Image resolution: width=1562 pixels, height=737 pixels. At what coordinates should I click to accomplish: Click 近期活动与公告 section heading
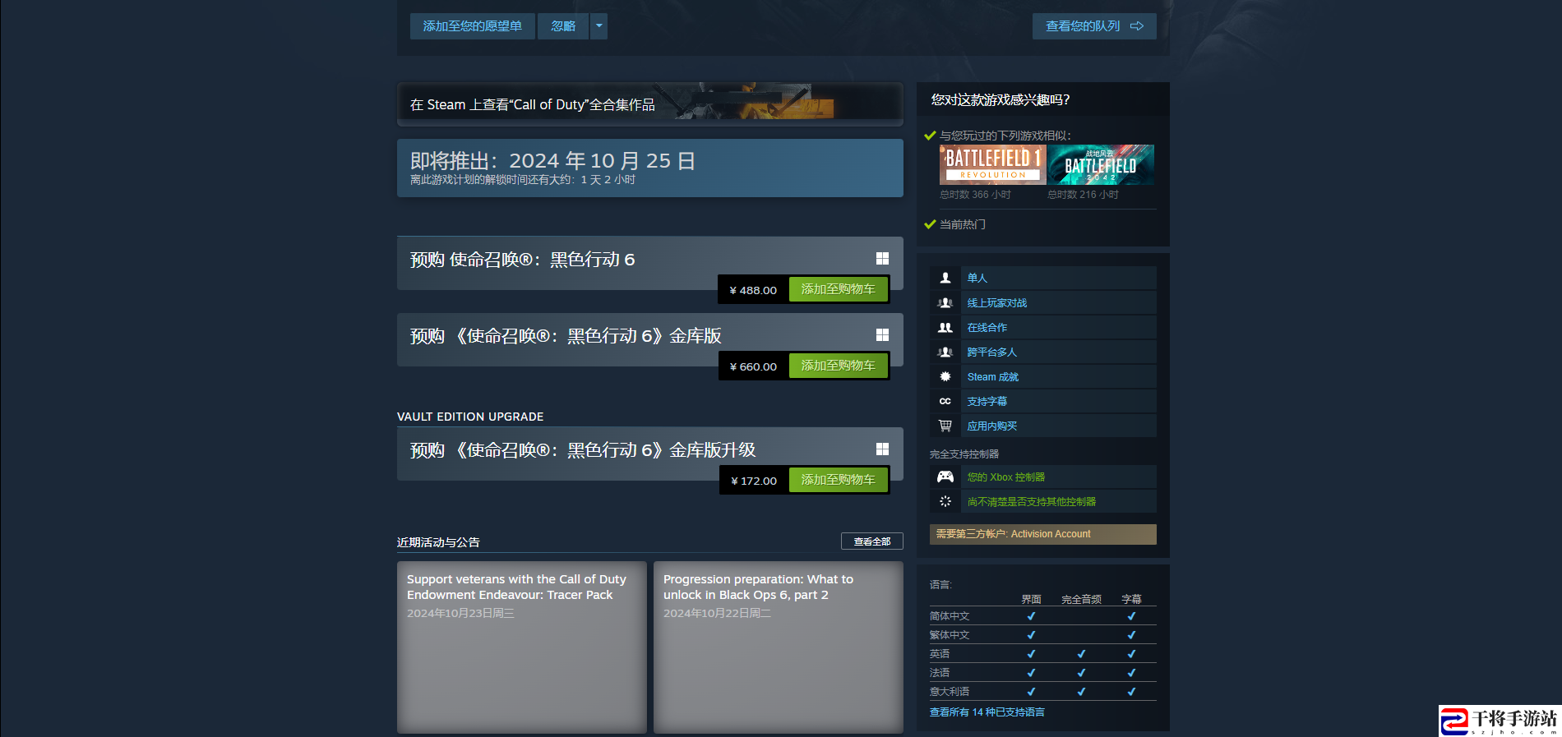(x=438, y=542)
